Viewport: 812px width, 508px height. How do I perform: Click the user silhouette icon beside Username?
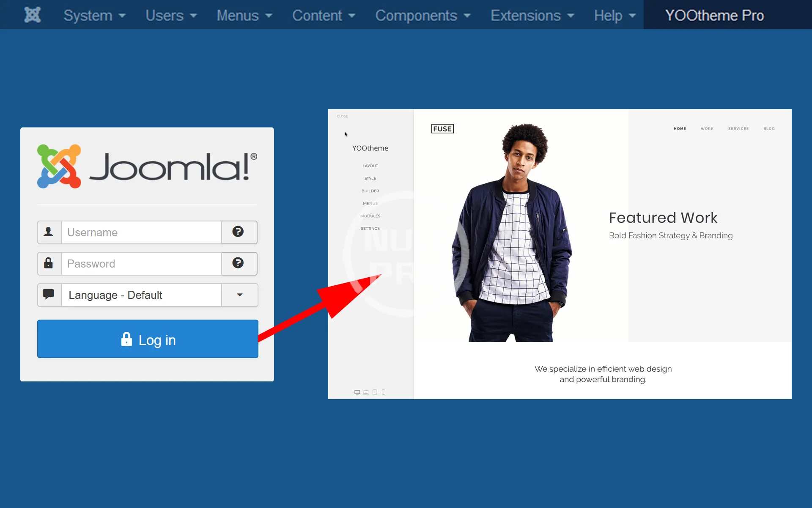[x=49, y=232]
